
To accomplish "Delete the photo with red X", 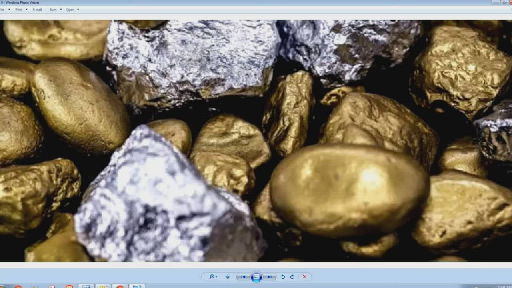I will tap(304, 277).
